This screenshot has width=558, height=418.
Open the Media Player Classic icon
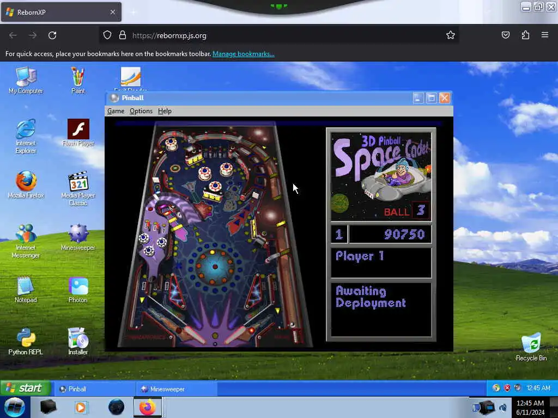click(x=78, y=188)
